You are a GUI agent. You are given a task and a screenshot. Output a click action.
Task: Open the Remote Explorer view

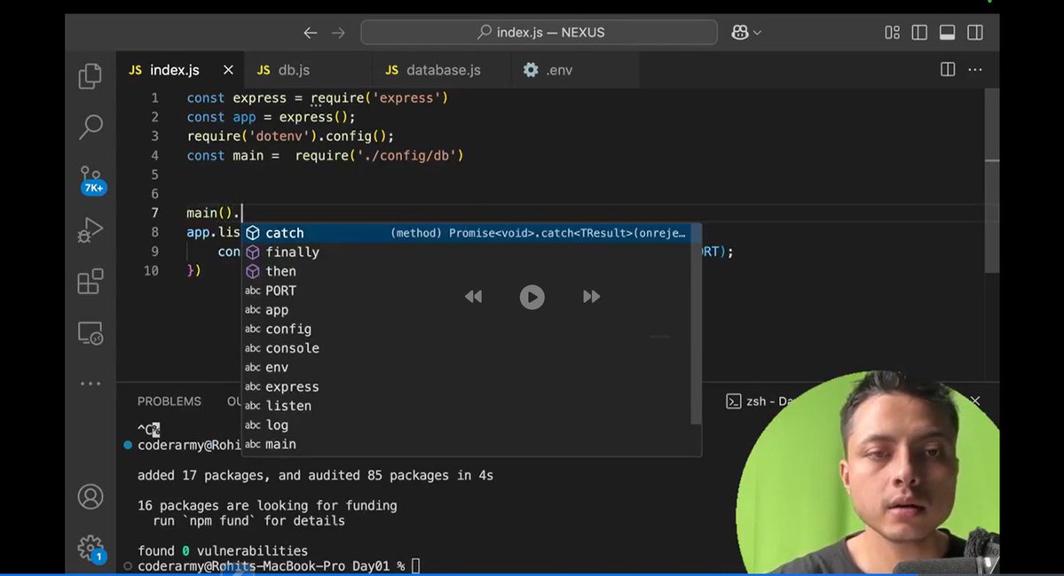click(x=91, y=333)
